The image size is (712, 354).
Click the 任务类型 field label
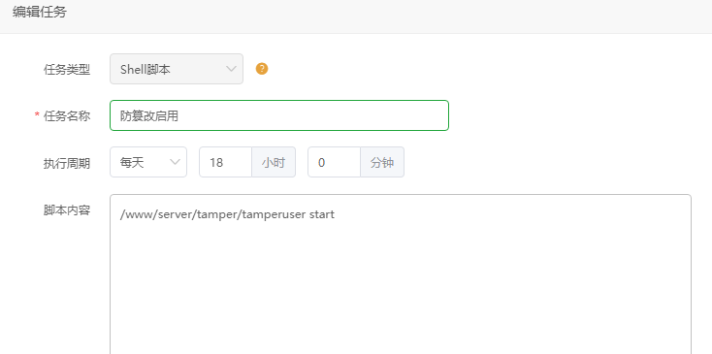(67, 70)
